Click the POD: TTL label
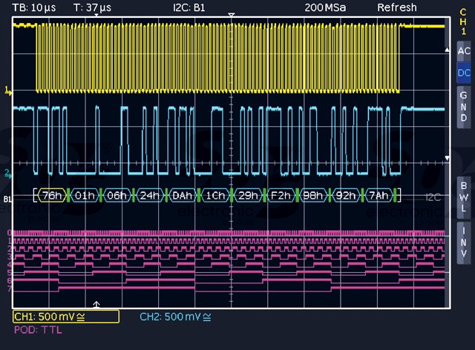The height and width of the screenshot is (350, 475). click(38, 330)
